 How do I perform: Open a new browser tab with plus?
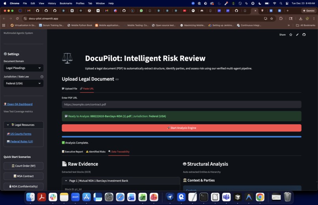tap(287, 11)
